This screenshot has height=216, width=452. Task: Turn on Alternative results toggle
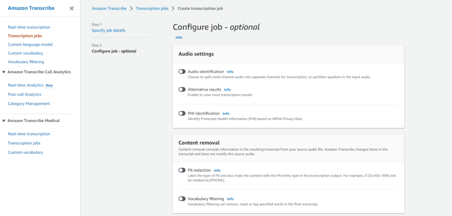pos(182,89)
